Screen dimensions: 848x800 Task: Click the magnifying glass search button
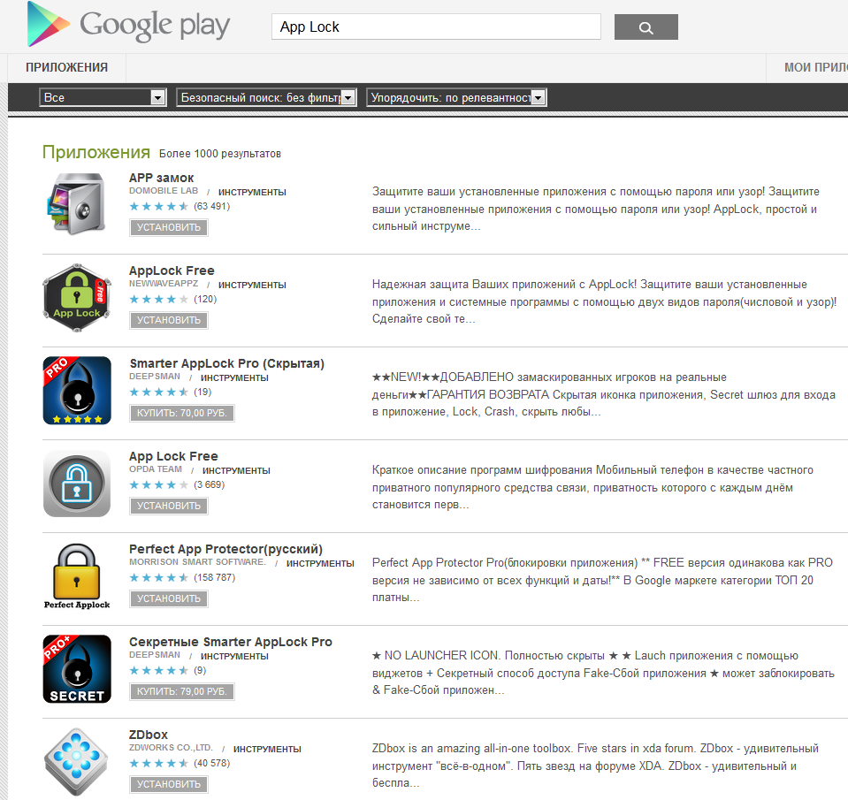(646, 27)
